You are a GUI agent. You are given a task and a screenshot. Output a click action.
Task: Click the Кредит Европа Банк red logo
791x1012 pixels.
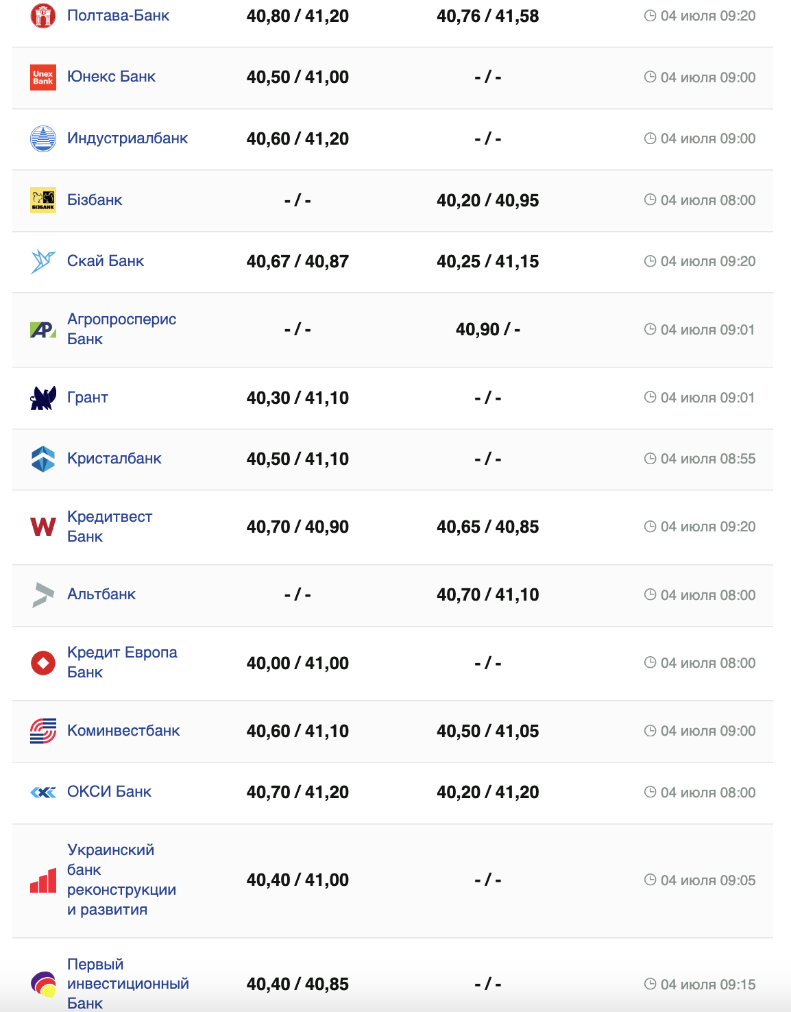(43, 663)
